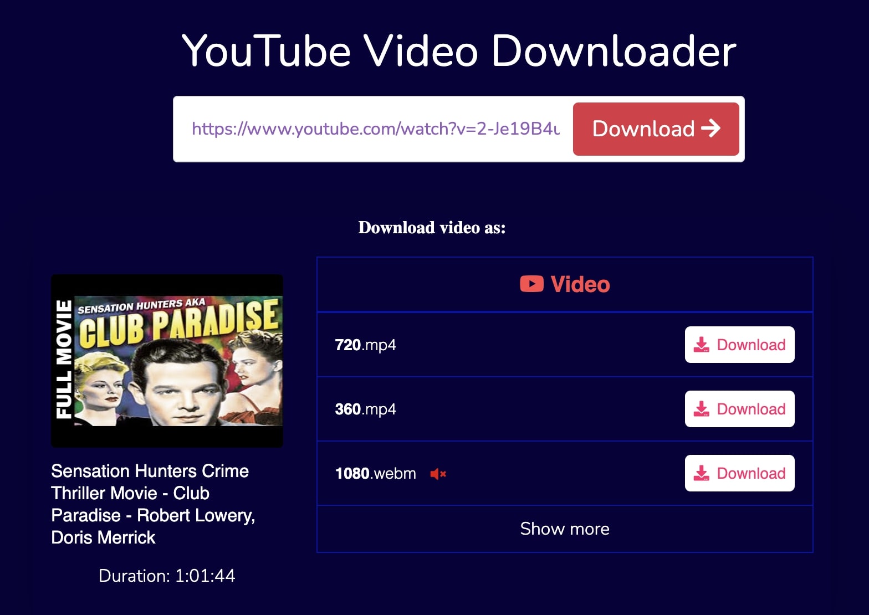The height and width of the screenshot is (615, 869).
Task: Click the Duration: 1:01:44 text
Action: coord(167,576)
